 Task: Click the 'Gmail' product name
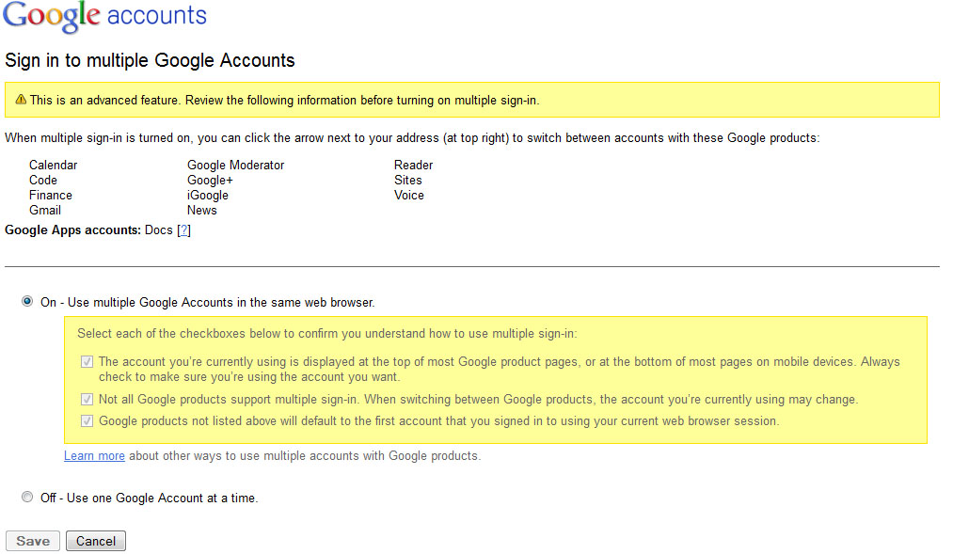click(x=45, y=210)
